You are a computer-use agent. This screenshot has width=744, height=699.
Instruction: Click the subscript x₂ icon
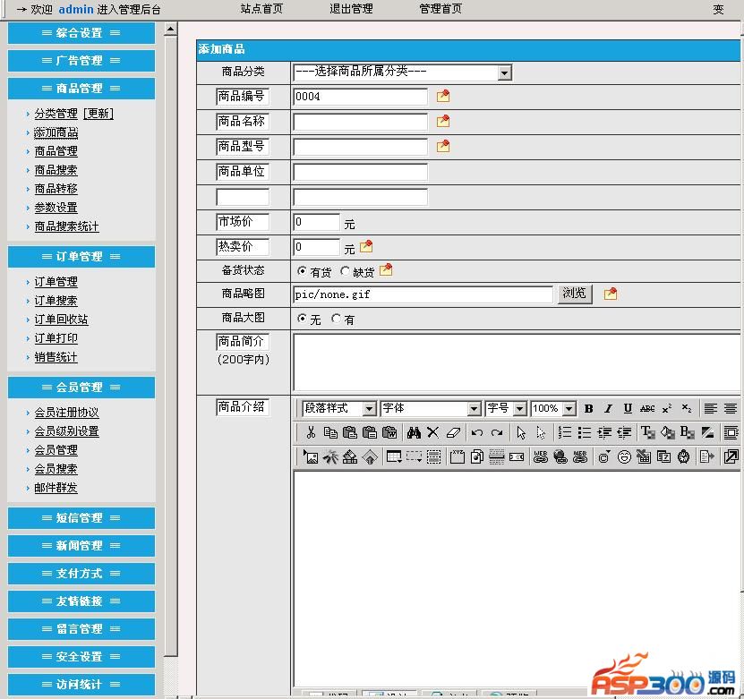(687, 409)
